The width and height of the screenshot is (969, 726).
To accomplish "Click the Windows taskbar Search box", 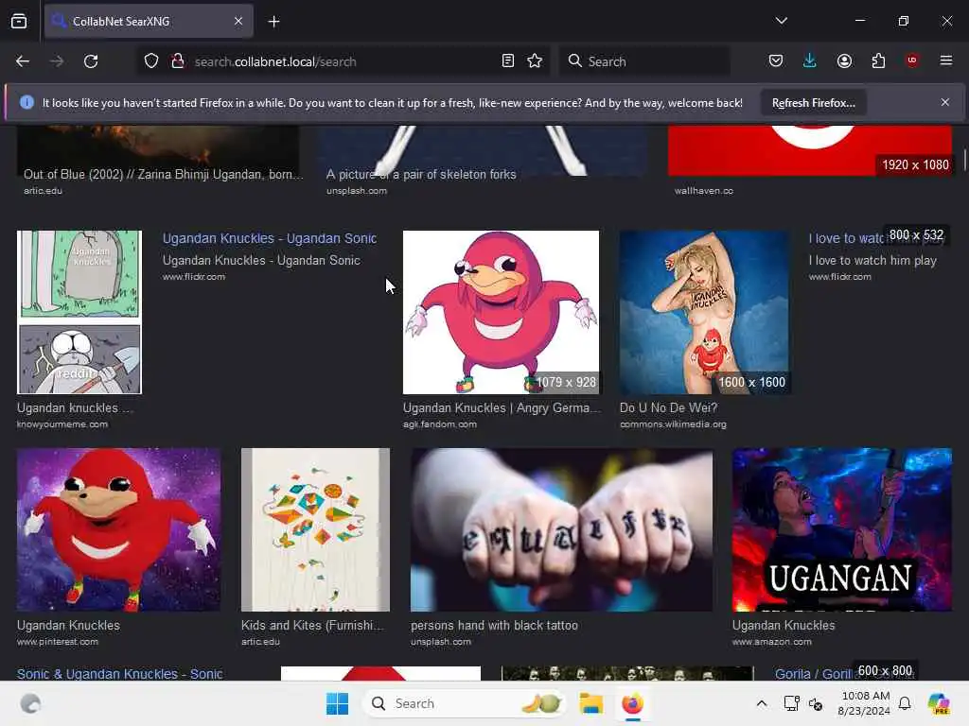I will pos(465,703).
